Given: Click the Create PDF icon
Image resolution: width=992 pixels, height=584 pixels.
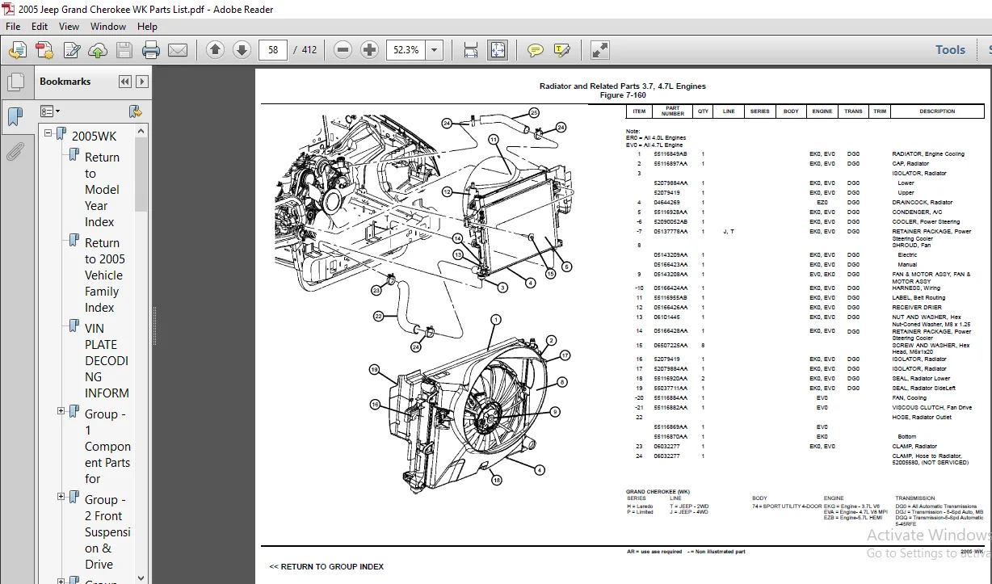Looking at the screenshot, I should tap(44, 50).
